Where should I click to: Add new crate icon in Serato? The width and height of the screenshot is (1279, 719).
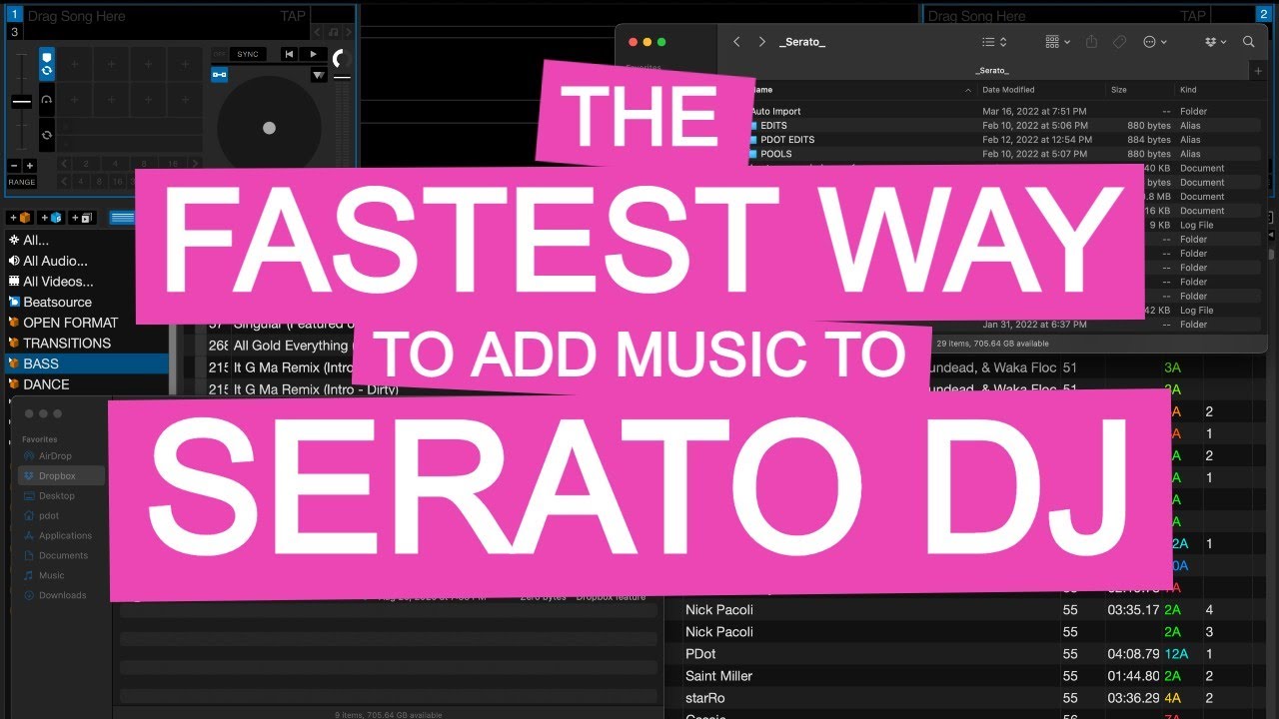(x=20, y=218)
